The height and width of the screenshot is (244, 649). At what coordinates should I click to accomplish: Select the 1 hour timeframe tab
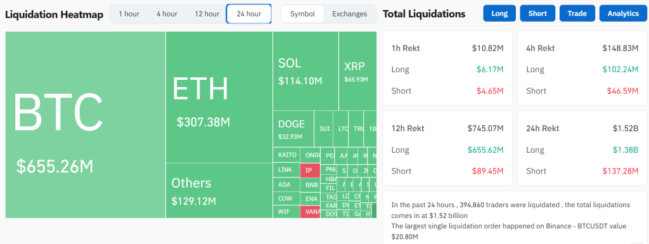[129, 14]
